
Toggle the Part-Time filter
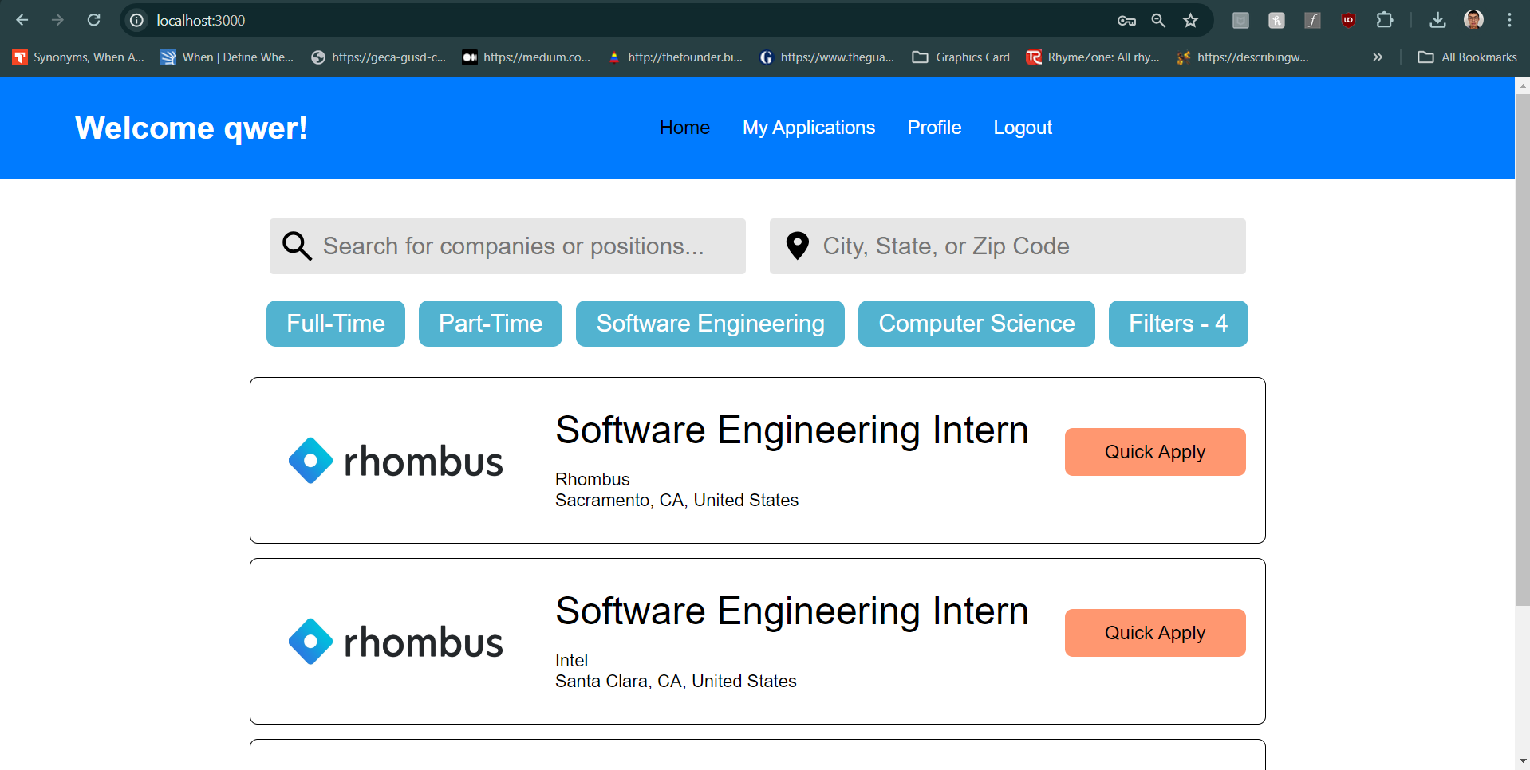pyautogui.click(x=490, y=324)
